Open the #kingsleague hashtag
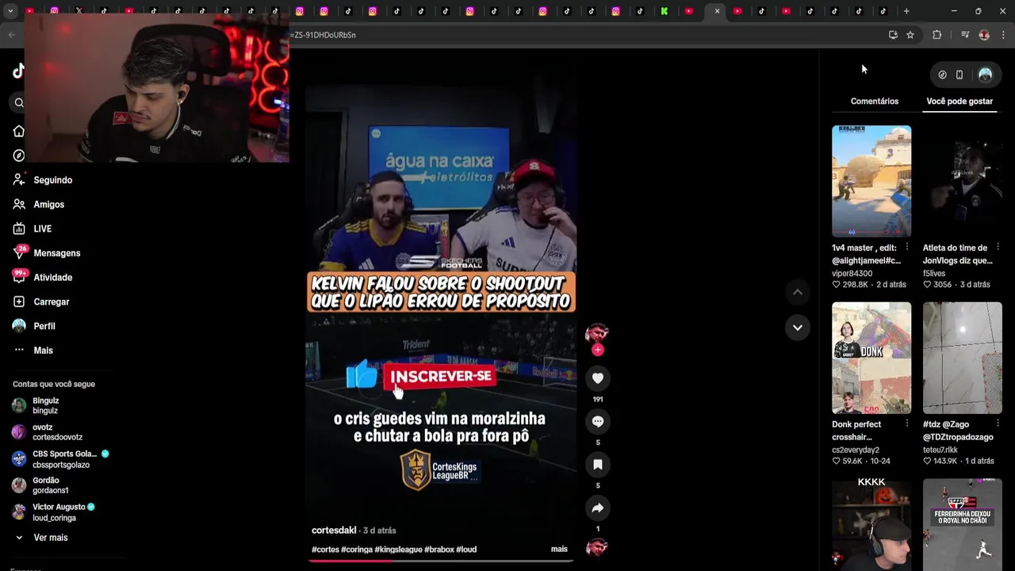 399,549
